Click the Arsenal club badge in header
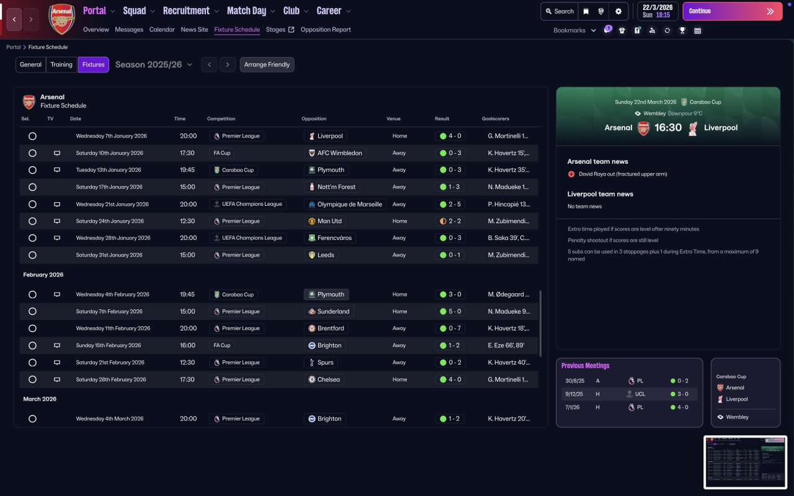This screenshot has height=496, width=794. pyautogui.click(x=61, y=19)
